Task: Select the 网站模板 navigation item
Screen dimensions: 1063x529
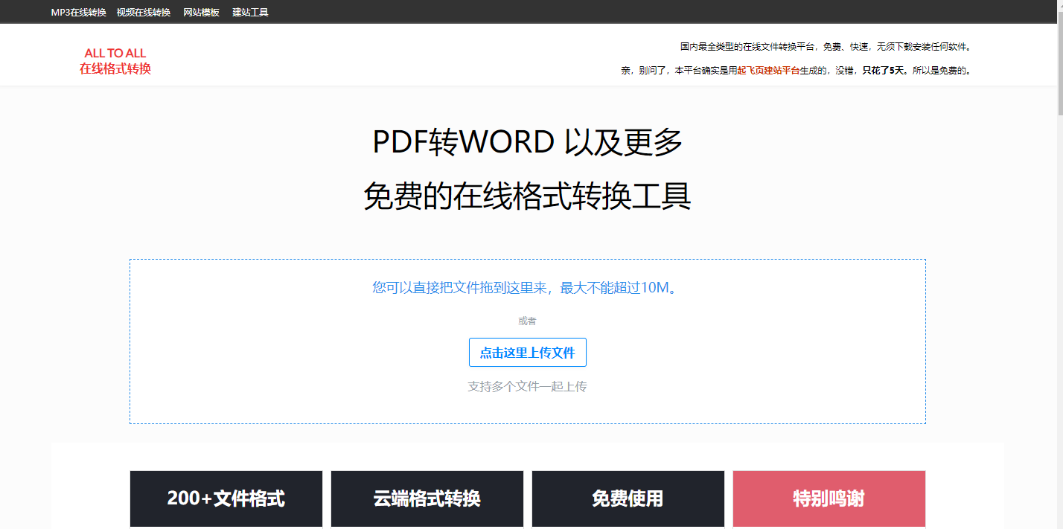Action: point(201,12)
